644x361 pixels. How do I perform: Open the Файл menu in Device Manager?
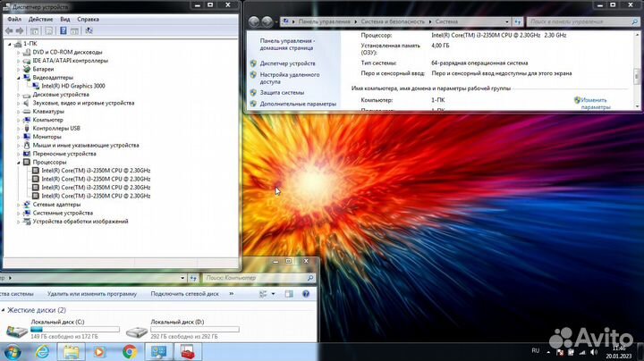pyautogui.click(x=14, y=20)
